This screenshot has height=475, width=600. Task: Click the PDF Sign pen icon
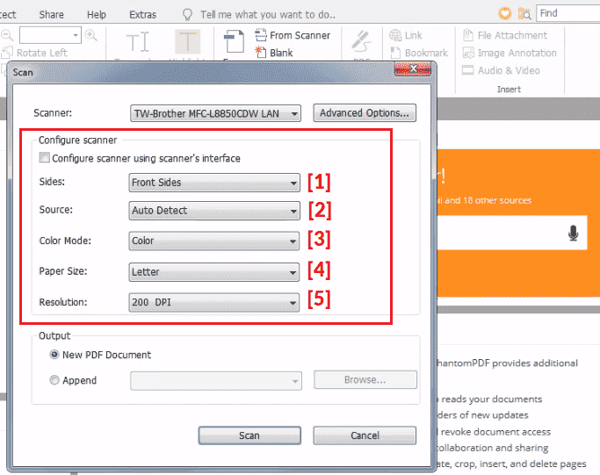click(361, 41)
